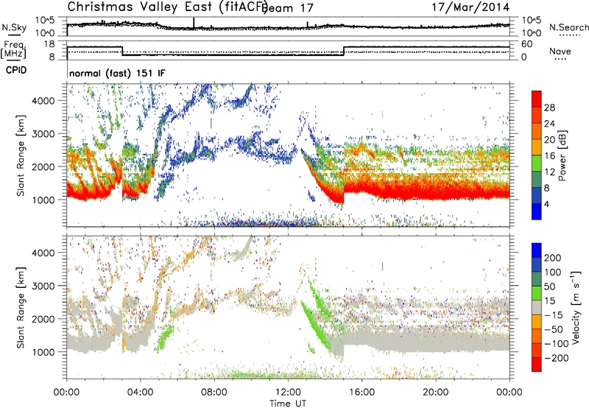Click the 17/Mar/2014 date label
This screenshot has height=408, width=589.
pos(470,7)
